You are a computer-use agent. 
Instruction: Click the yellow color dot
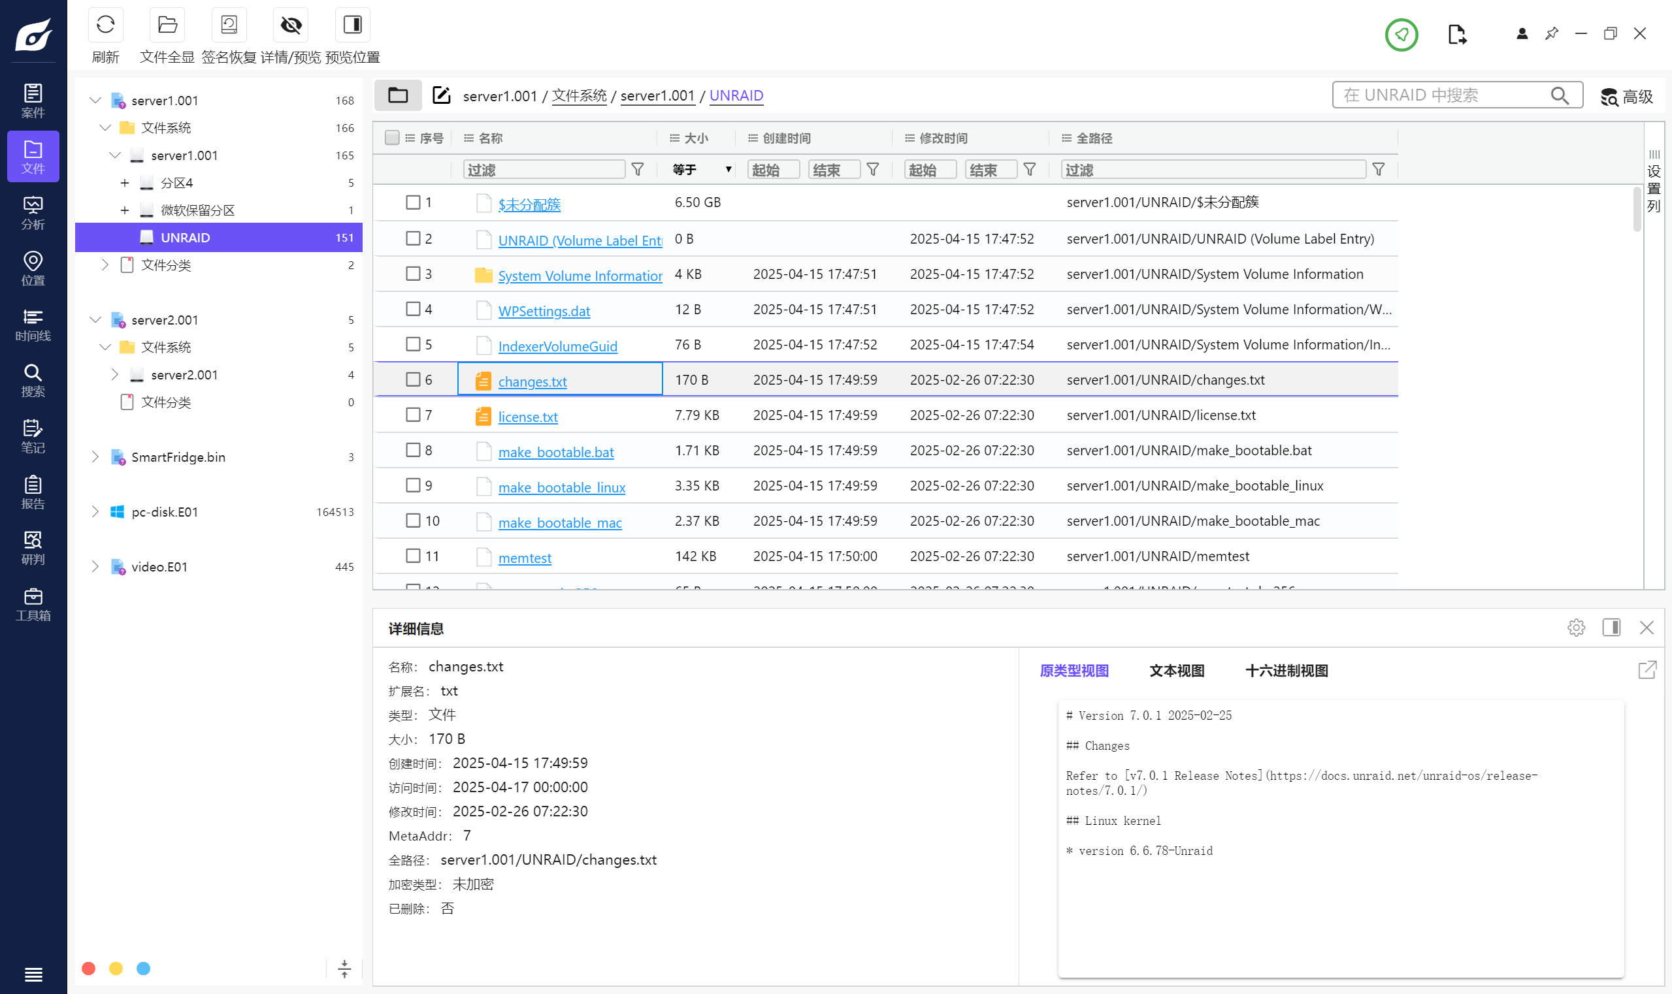pyautogui.click(x=116, y=968)
